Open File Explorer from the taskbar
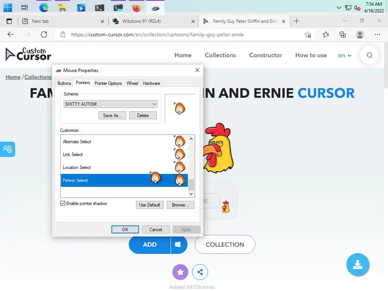This screenshot has height=291, width=388. click(x=62, y=8)
